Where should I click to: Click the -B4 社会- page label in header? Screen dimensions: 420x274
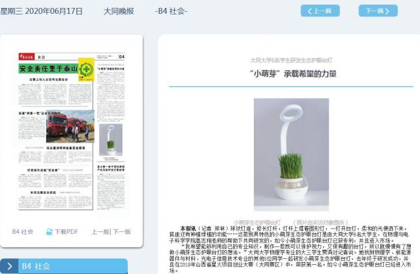tap(171, 11)
